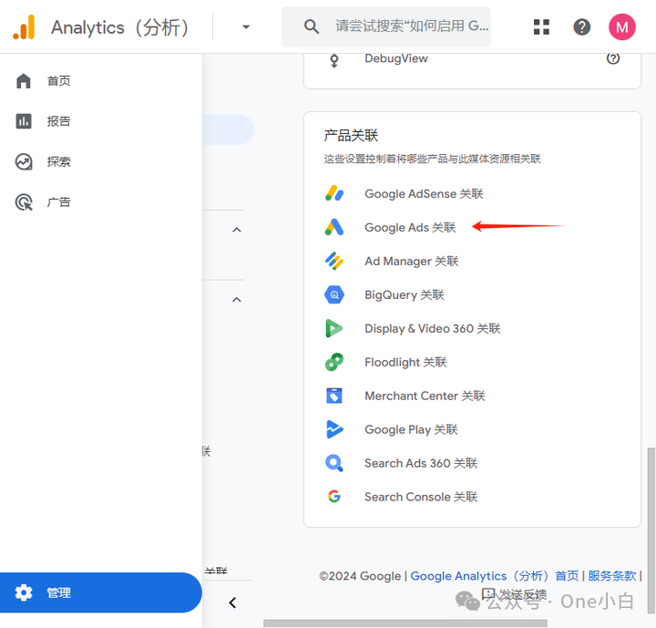The image size is (656, 628).
Task: Open the M account avatar
Action: click(621, 27)
